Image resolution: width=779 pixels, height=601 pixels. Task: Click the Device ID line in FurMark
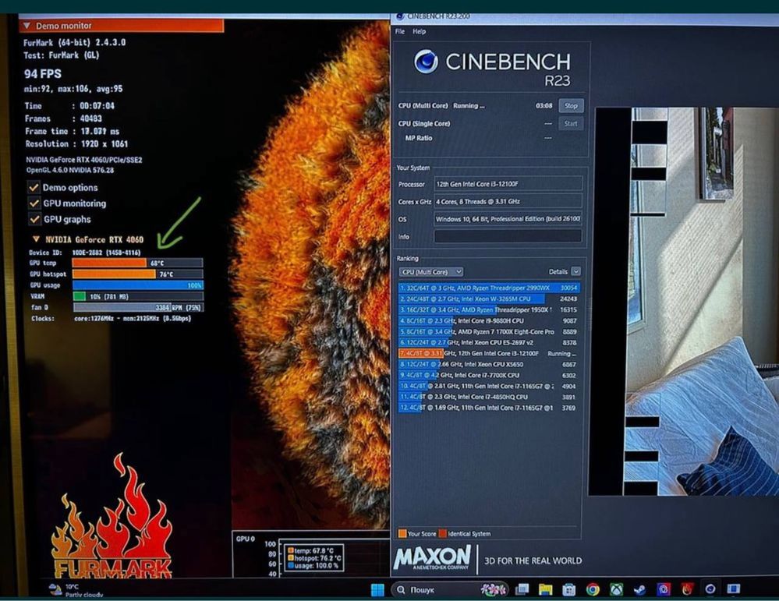coord(85,253)
